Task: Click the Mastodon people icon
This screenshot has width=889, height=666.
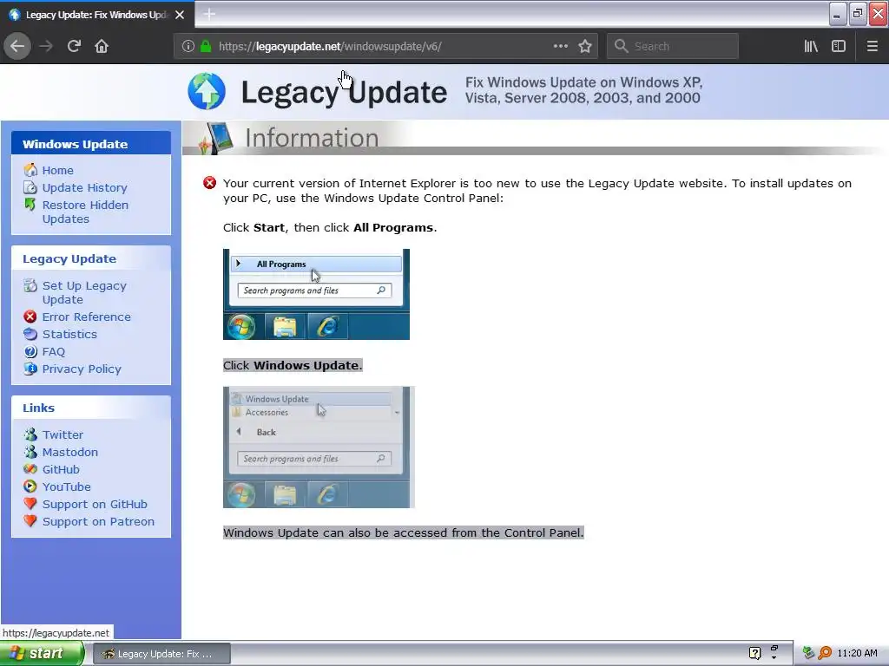Action: [x=30, y=452]
